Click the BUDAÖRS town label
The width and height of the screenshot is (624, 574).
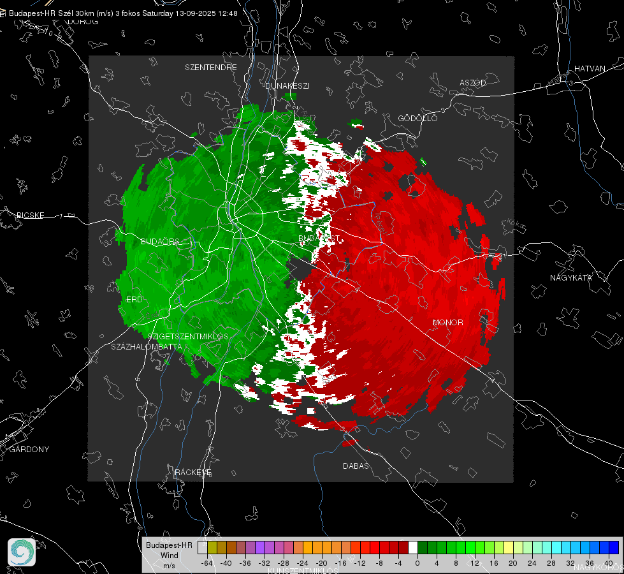[x=160, y=241]
